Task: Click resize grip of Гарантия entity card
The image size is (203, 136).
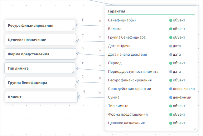Action: (196, 129)
